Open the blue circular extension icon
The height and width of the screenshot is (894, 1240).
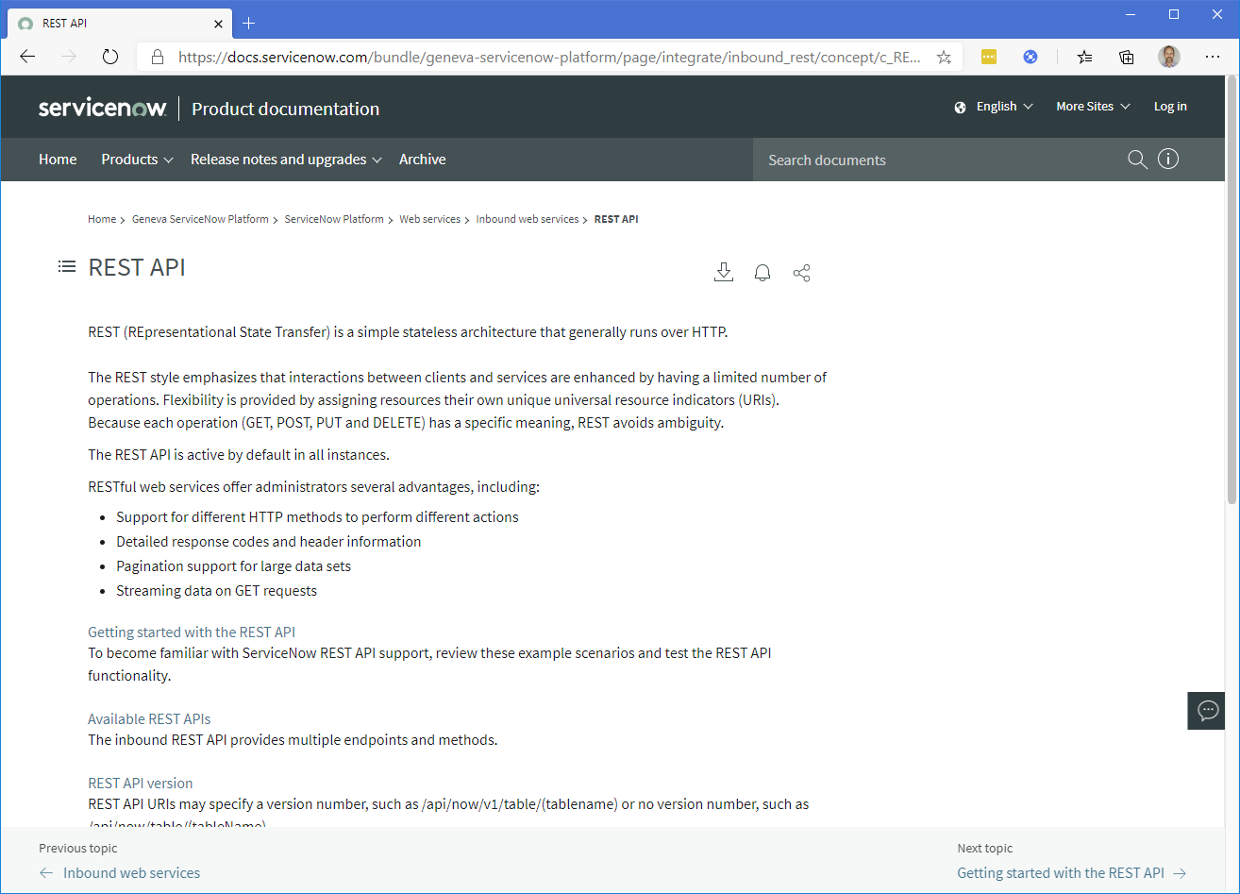pyautogui.click(x=1031, y=57)
